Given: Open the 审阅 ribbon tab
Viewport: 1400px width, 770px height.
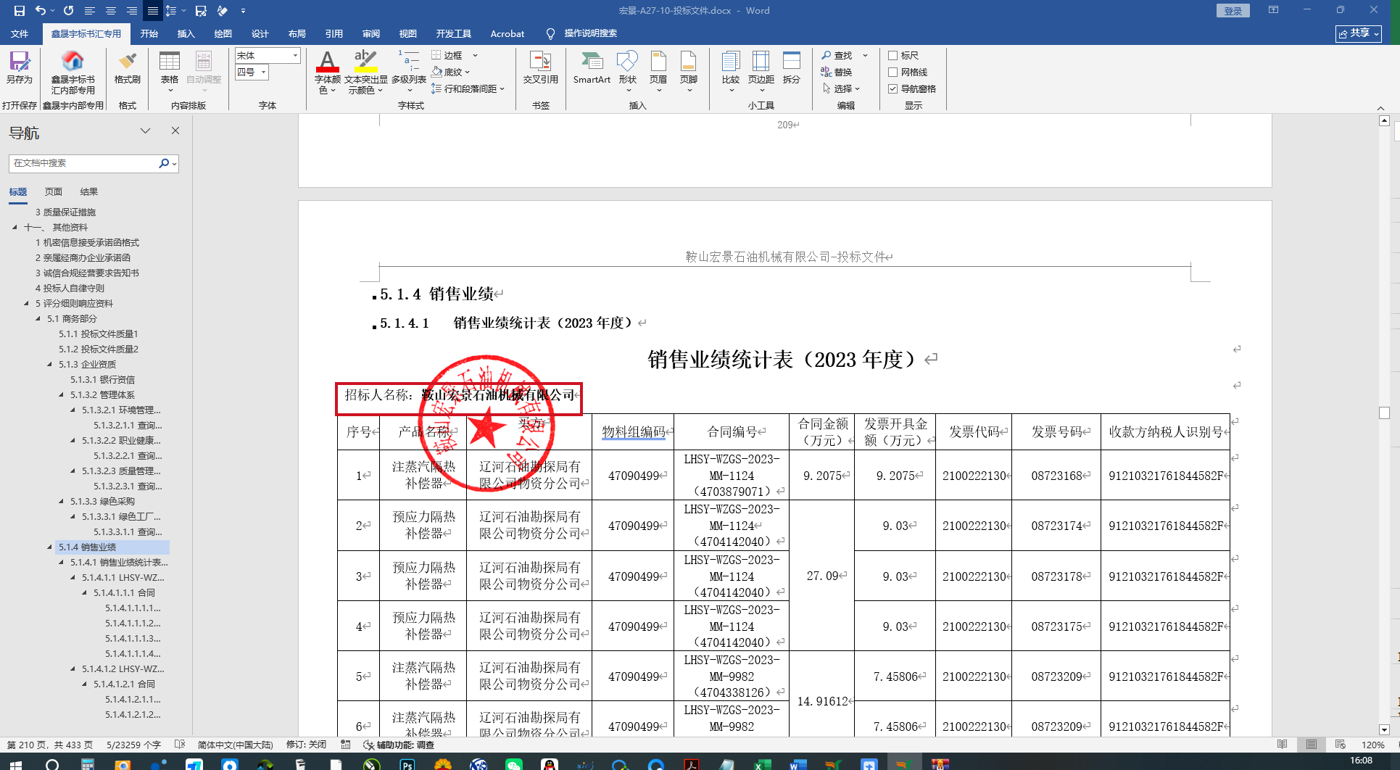Looking at the screenshot, I should coord(371,34).
